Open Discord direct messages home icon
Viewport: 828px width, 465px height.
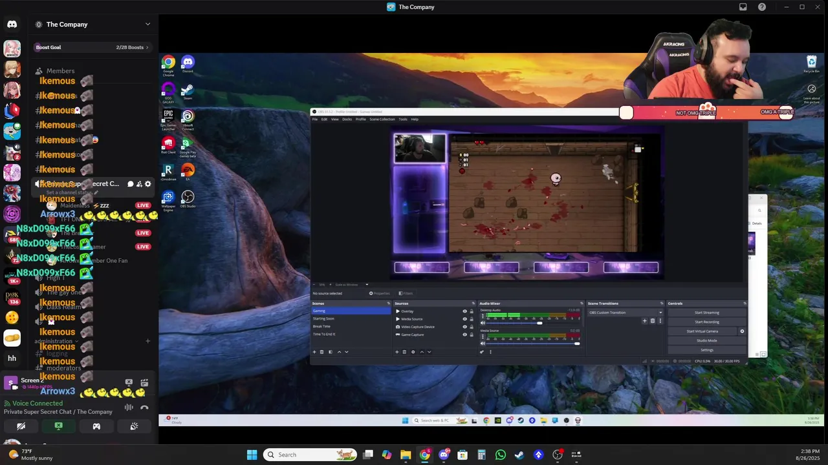coord(12,24)
